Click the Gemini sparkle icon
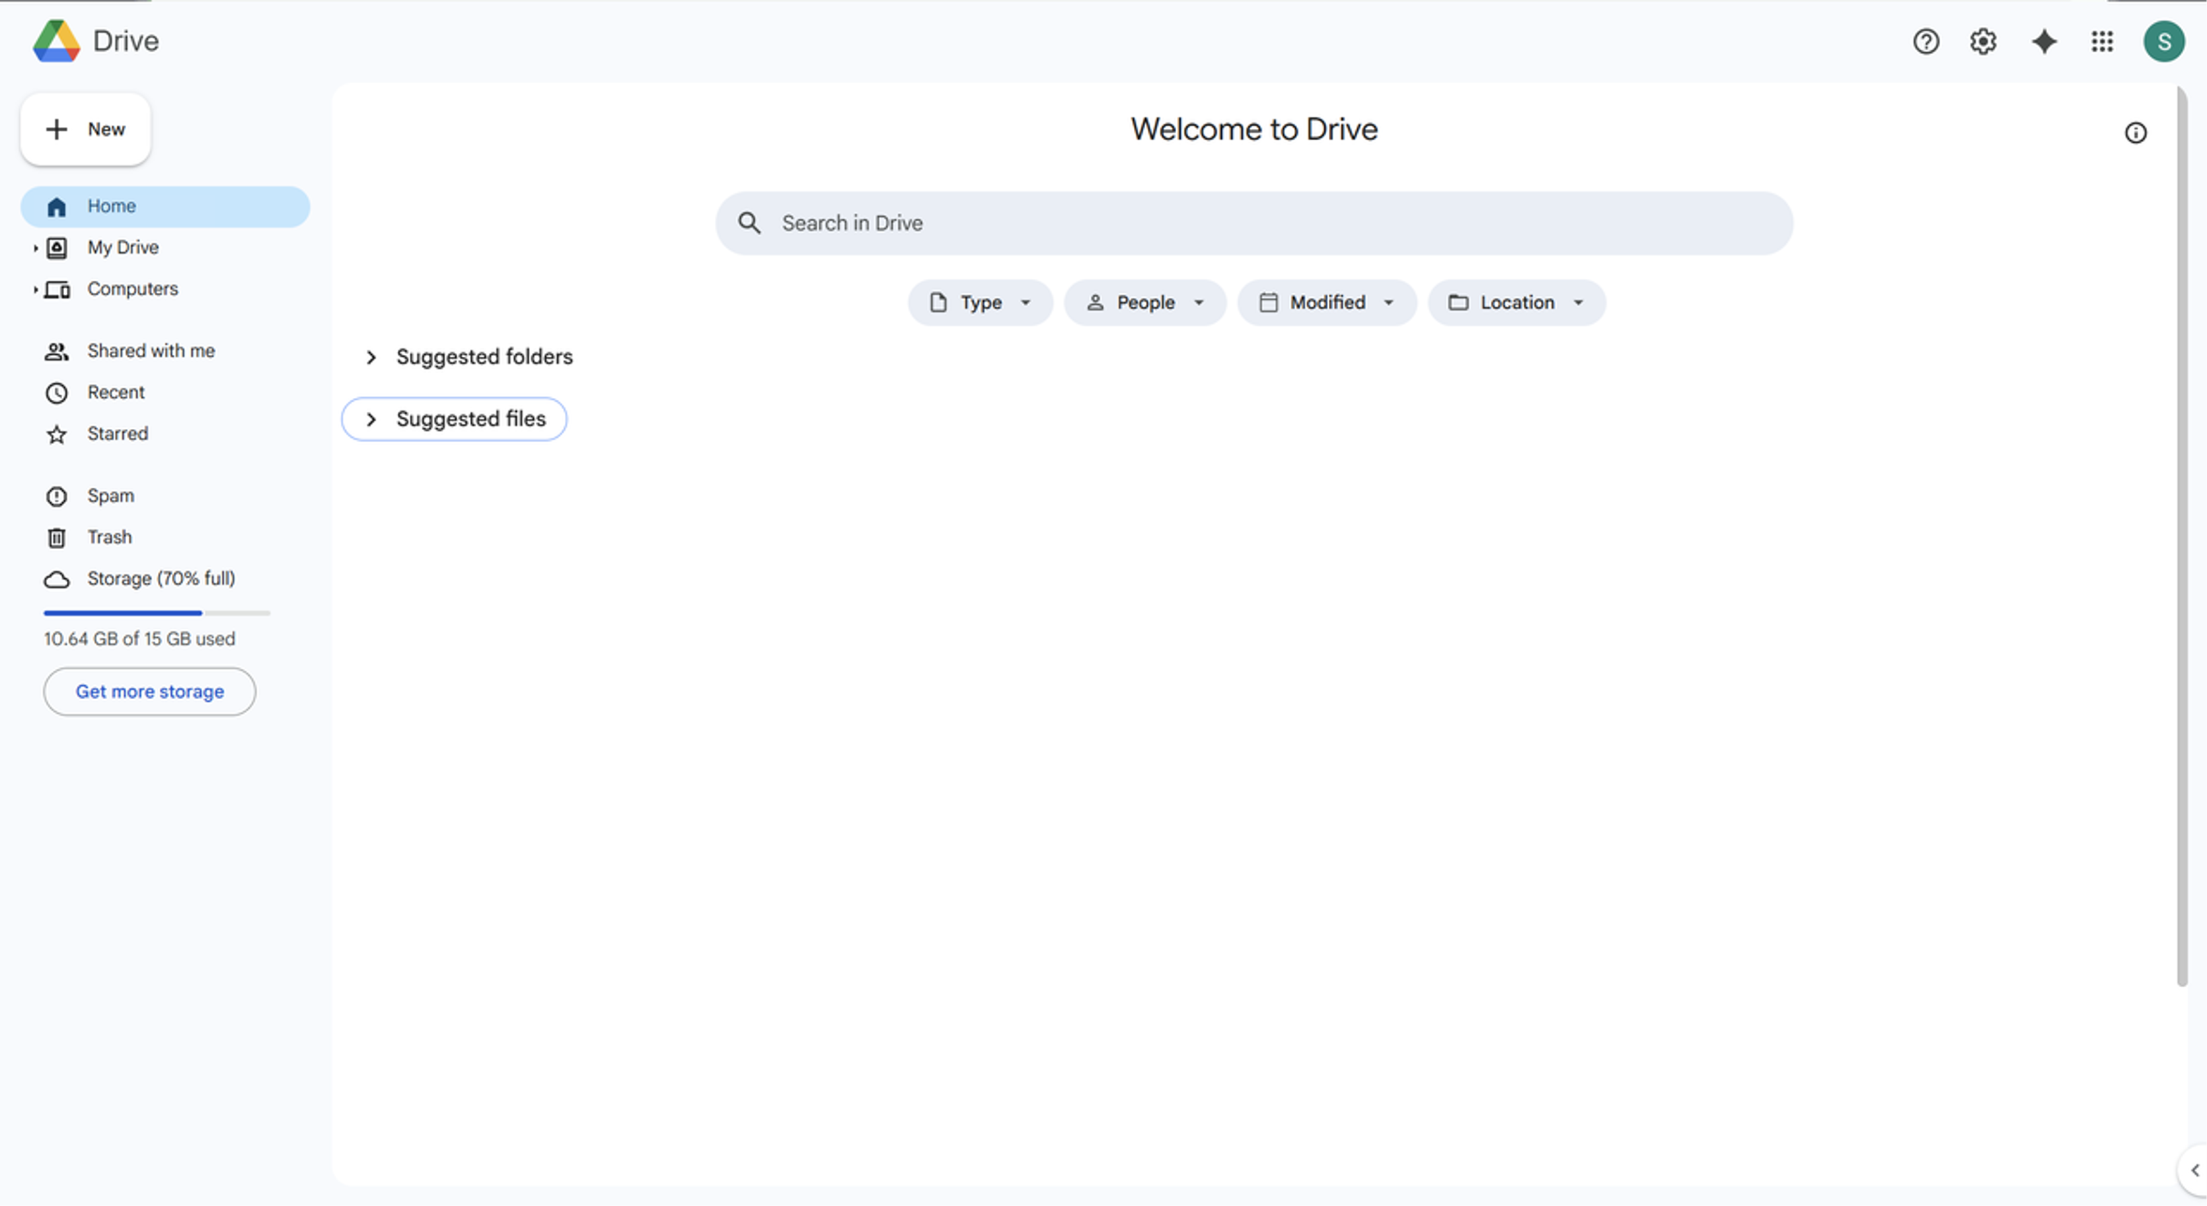This screenshot has height=1206, width=2207. 2043,42
